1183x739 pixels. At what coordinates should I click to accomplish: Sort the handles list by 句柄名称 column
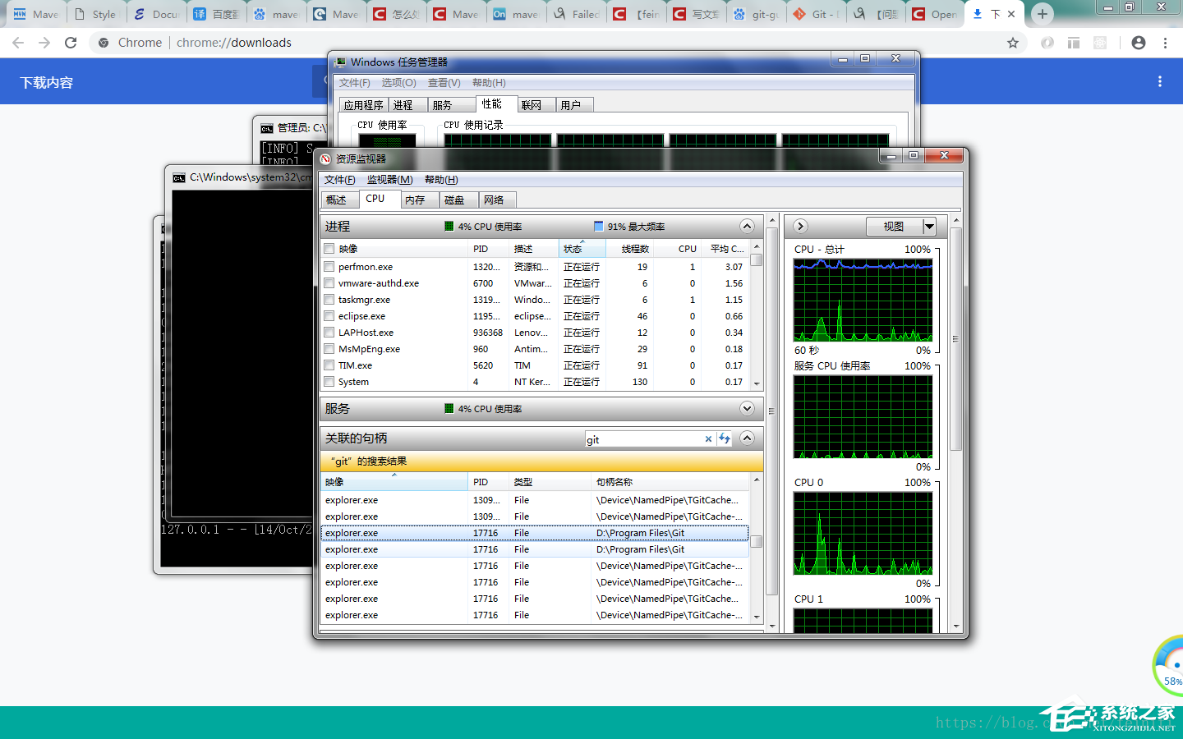pos(615,482)
